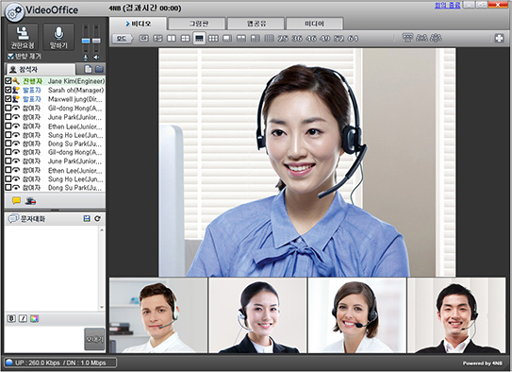Click the 보내기 send button
Image resolution: width=512 pixels, height=372 pixels.
(94, 339)
